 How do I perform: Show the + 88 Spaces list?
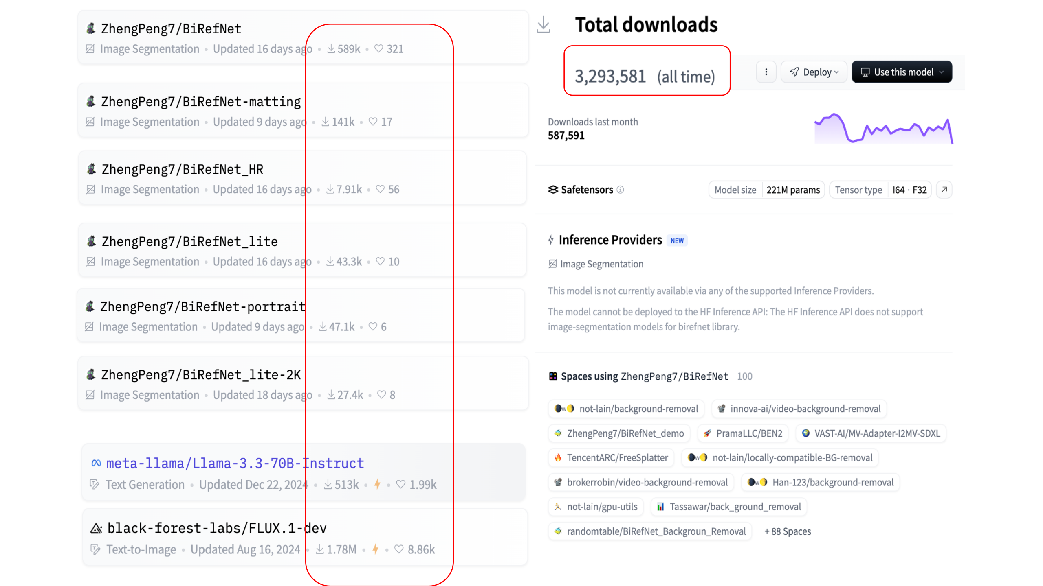[788, 531]
